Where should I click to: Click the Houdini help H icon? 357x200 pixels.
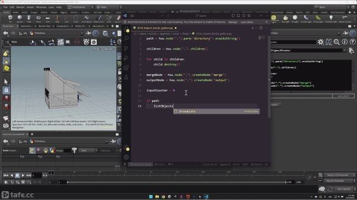pyautogui.click(x=329, y=42)
